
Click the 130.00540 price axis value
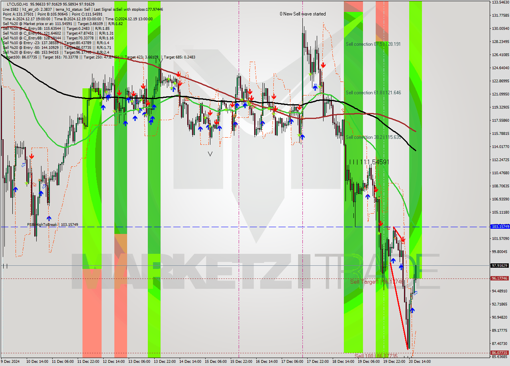pos(500,29)
